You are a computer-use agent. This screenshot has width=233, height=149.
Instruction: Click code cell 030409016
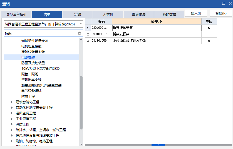(101, 28)
